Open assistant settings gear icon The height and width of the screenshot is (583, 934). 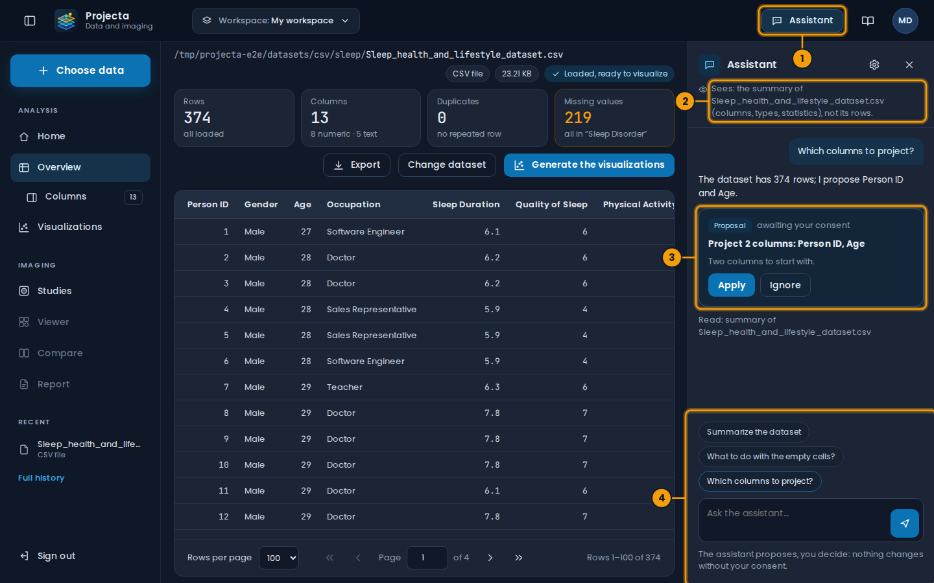pos(874,65)
